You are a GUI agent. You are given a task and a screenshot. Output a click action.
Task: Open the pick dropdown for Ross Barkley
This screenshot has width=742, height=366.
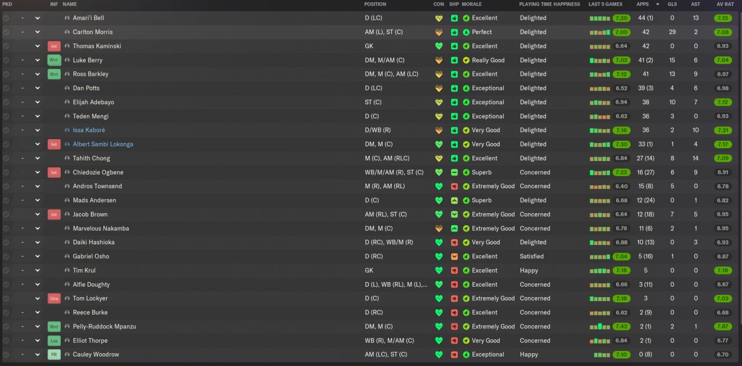[x=38, y=74]
